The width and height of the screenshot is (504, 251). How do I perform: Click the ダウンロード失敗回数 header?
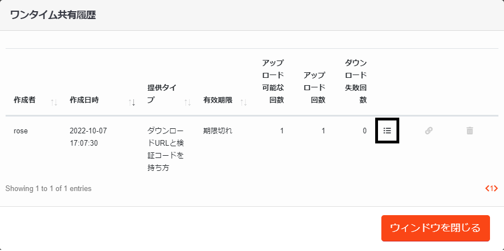click(x=356, y=81)
